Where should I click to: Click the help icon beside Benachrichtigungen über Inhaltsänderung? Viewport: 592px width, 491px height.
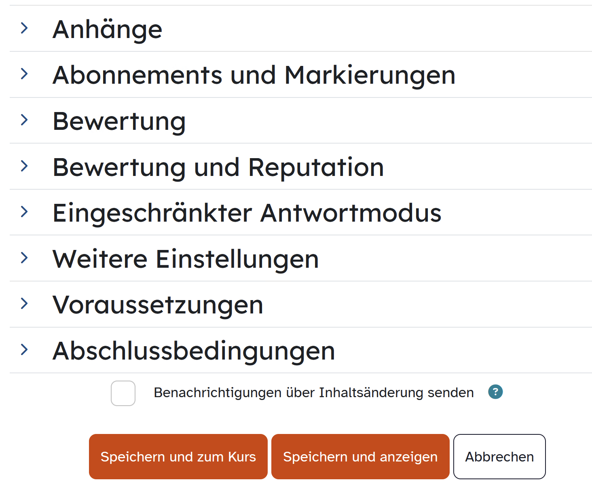[495, 392]
